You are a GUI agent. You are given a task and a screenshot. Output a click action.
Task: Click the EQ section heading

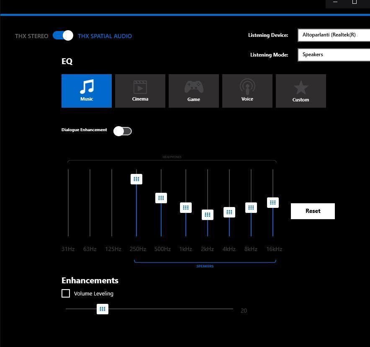point(67,62)
